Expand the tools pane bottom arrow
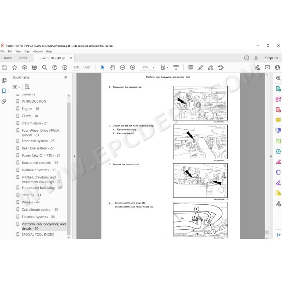This screenshot has width=282, height=282. 279,235
